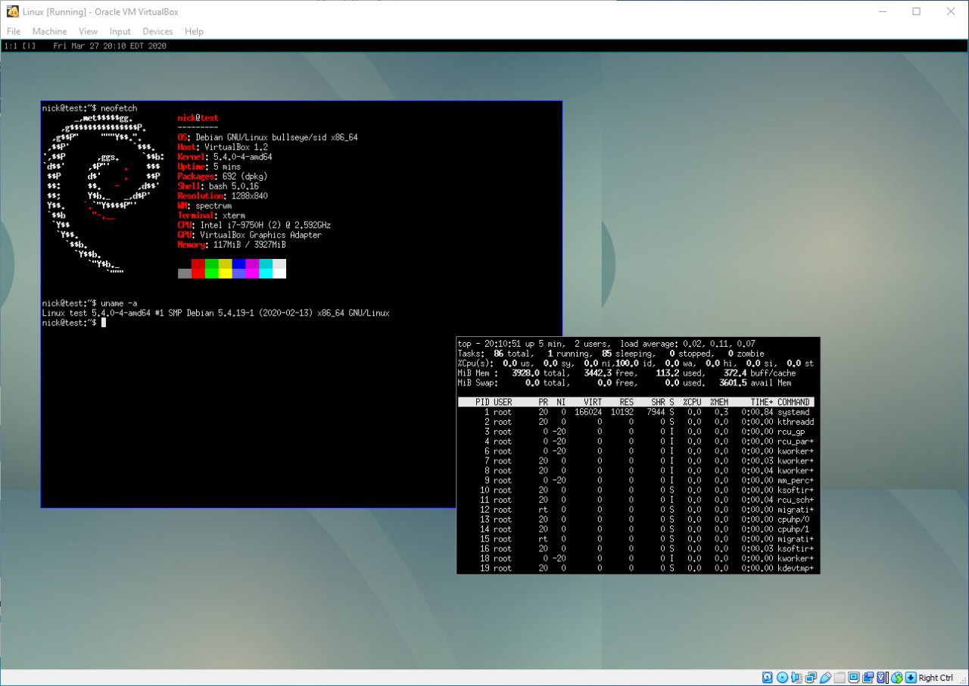969x686 pixels.
Task: Click the audio status icon
Action: 796,677
